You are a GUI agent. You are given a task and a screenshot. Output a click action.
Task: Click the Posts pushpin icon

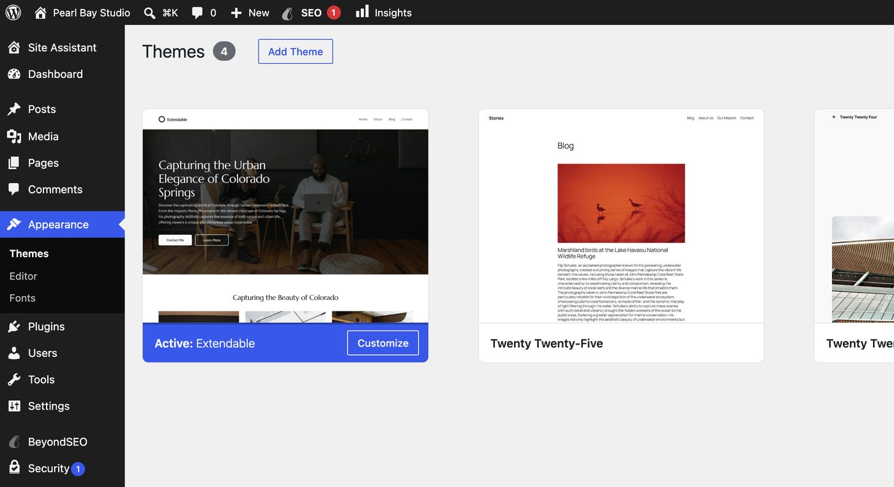(x=14, y=109)
